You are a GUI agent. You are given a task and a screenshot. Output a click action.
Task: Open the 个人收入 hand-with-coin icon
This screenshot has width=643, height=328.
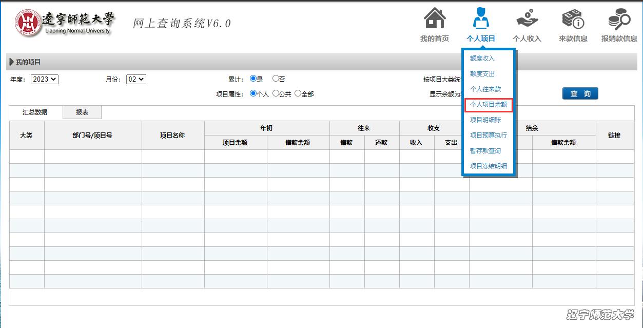527,19
